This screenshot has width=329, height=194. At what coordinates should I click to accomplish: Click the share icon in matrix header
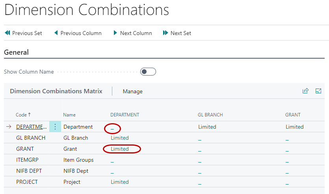pyautogui.click(x=305, y=91)
